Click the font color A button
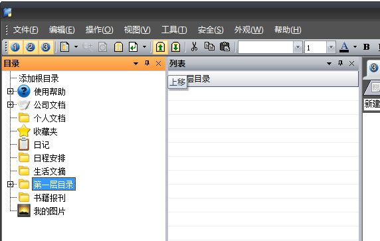The height and width of the screenshot is (241, 380). 344,47
